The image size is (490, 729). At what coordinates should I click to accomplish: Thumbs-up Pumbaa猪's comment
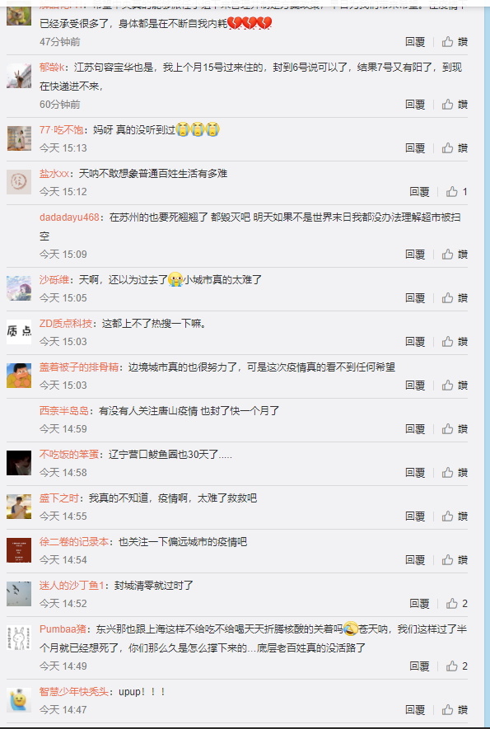[456, 666]
